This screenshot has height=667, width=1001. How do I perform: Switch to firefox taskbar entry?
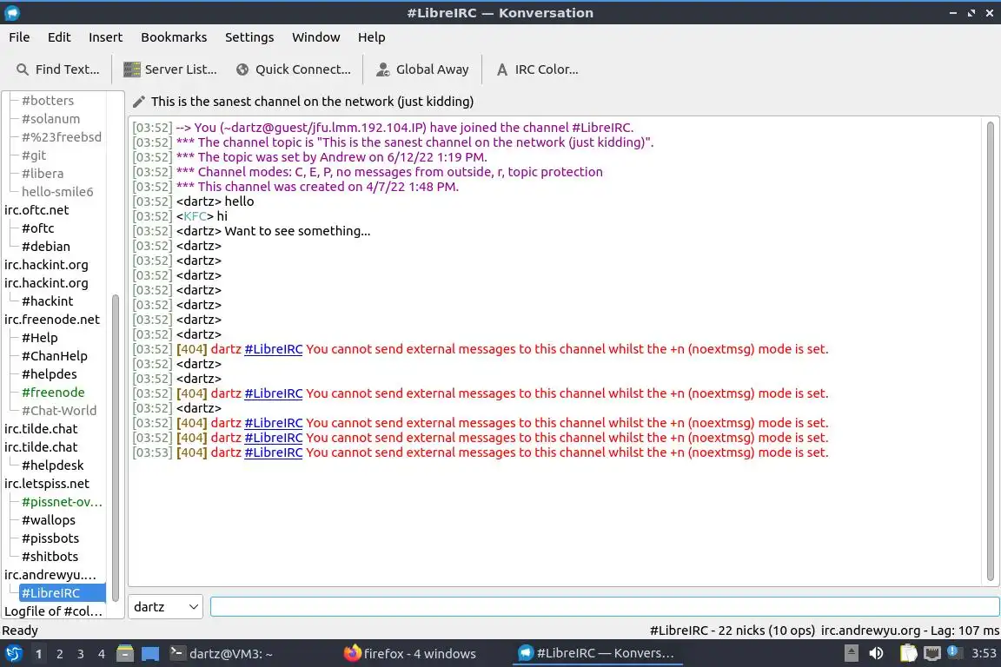[410, 654]
